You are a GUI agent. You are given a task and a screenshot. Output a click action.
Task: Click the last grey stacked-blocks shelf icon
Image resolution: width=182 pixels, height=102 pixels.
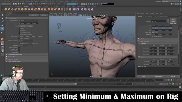coord(92,9)
